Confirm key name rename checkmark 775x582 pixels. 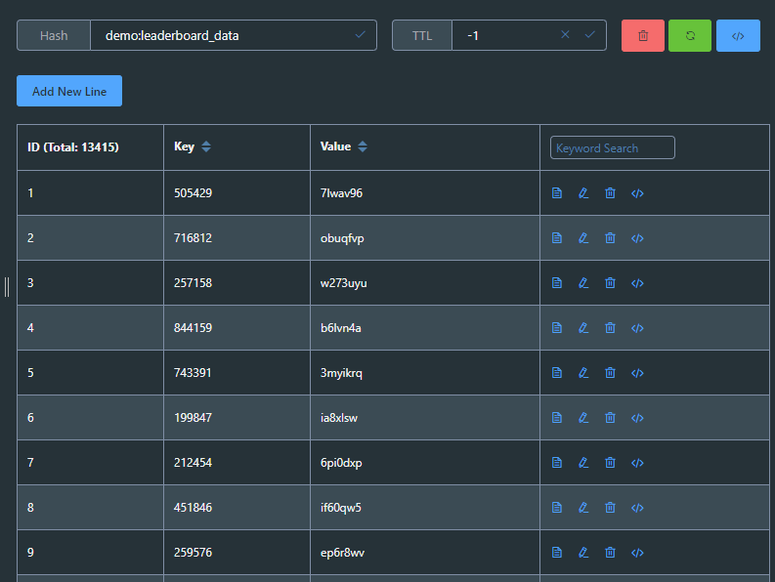click(x=361, y=34)
